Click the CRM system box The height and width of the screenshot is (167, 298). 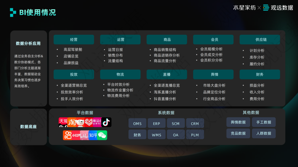pos(195,124)
